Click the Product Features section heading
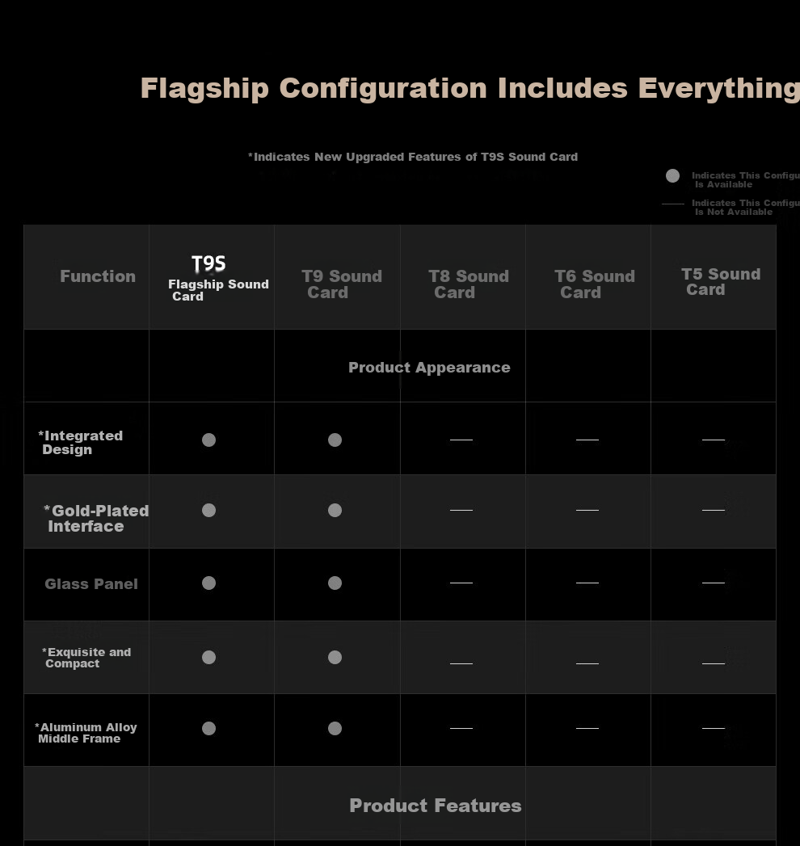800x846 pixels. click(436, 806)
